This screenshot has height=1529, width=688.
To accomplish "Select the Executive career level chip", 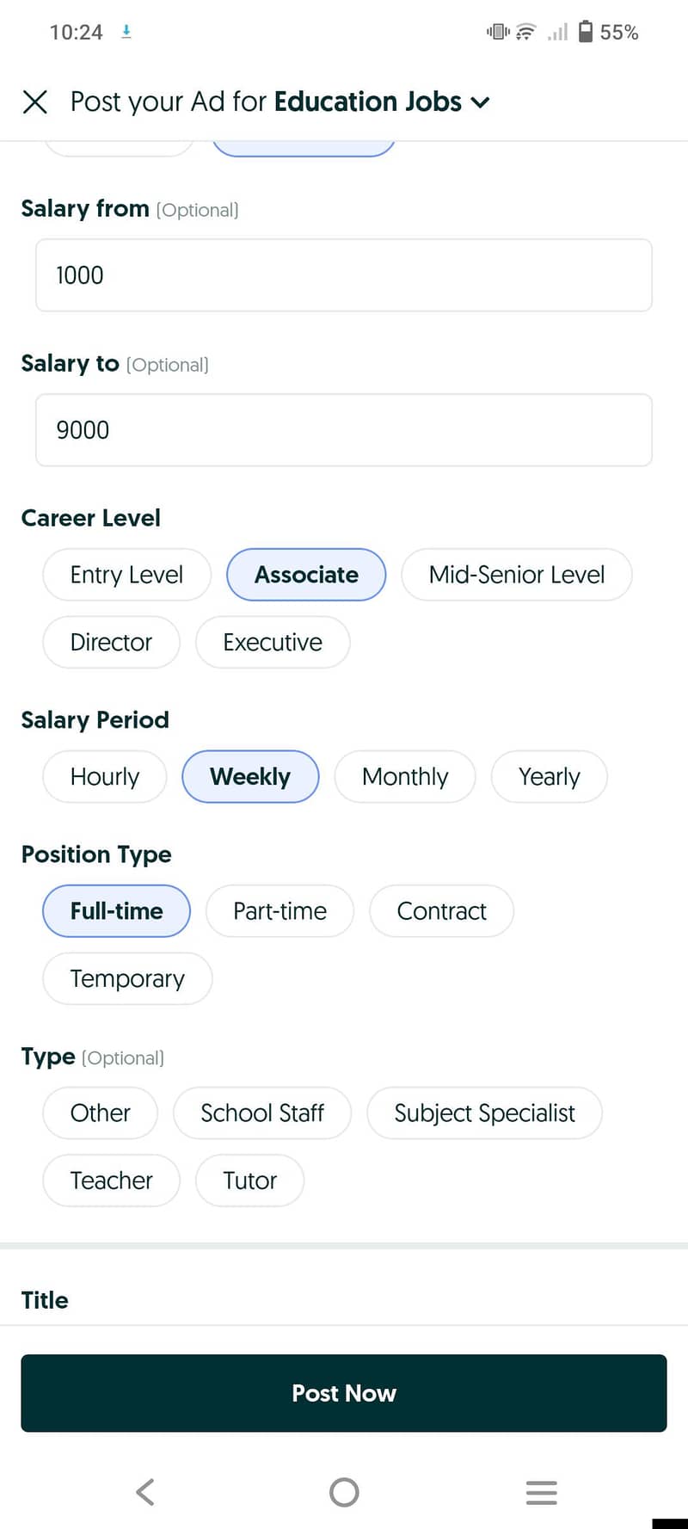I will (x=273, y=642).
